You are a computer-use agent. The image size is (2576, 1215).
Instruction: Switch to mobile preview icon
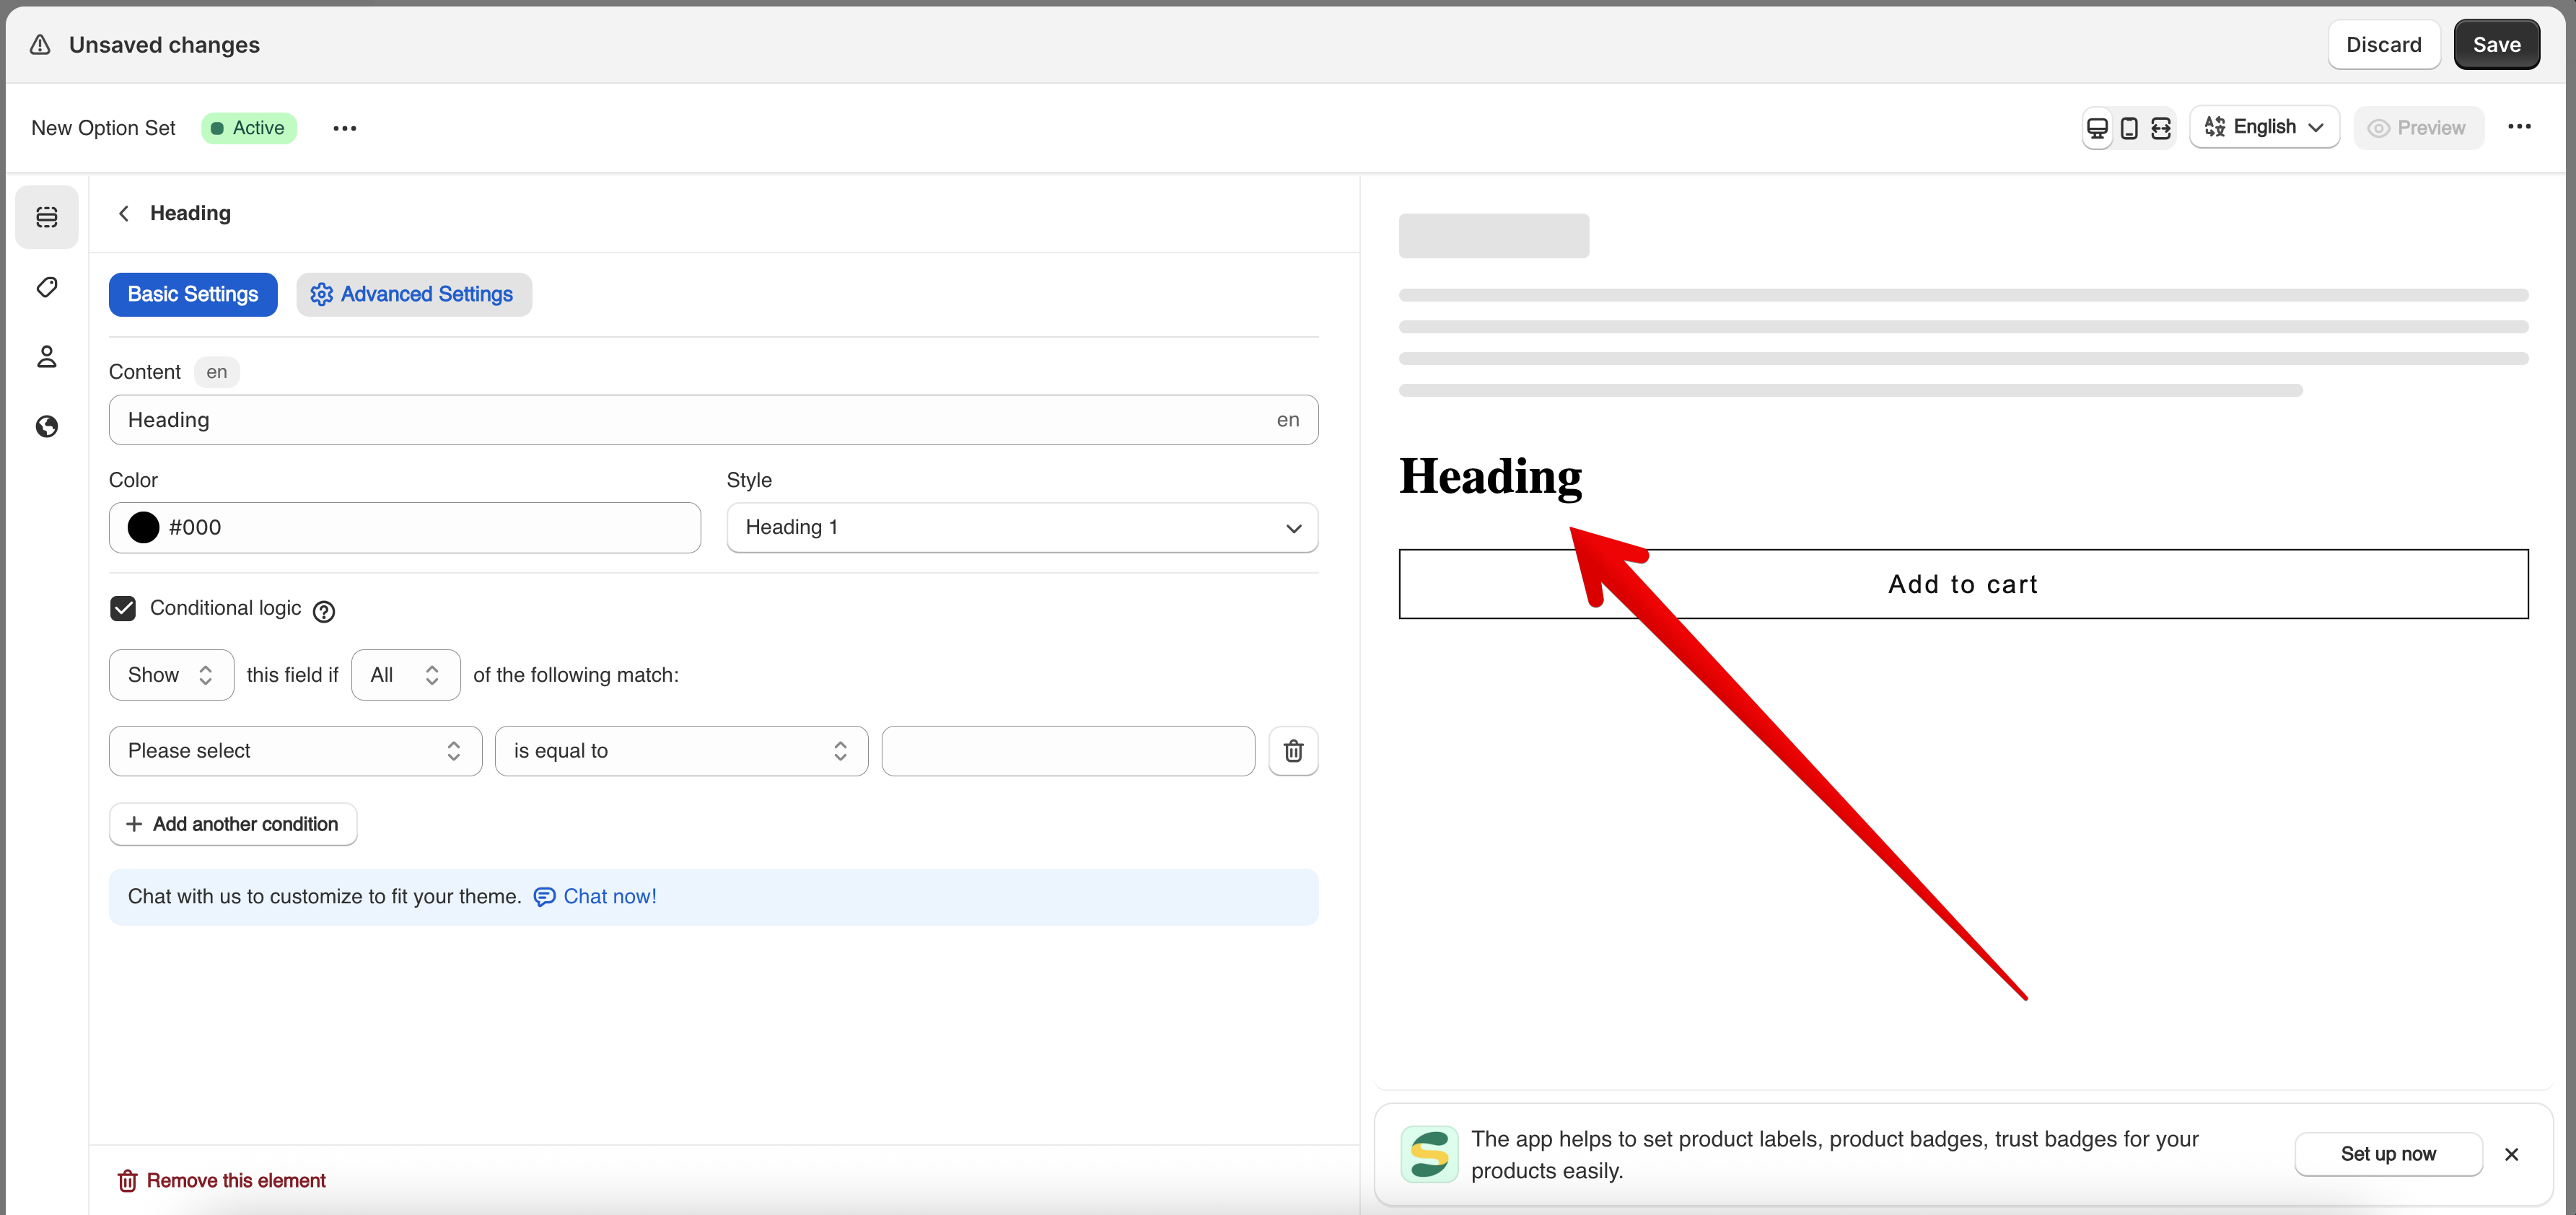click(2129, 128)
